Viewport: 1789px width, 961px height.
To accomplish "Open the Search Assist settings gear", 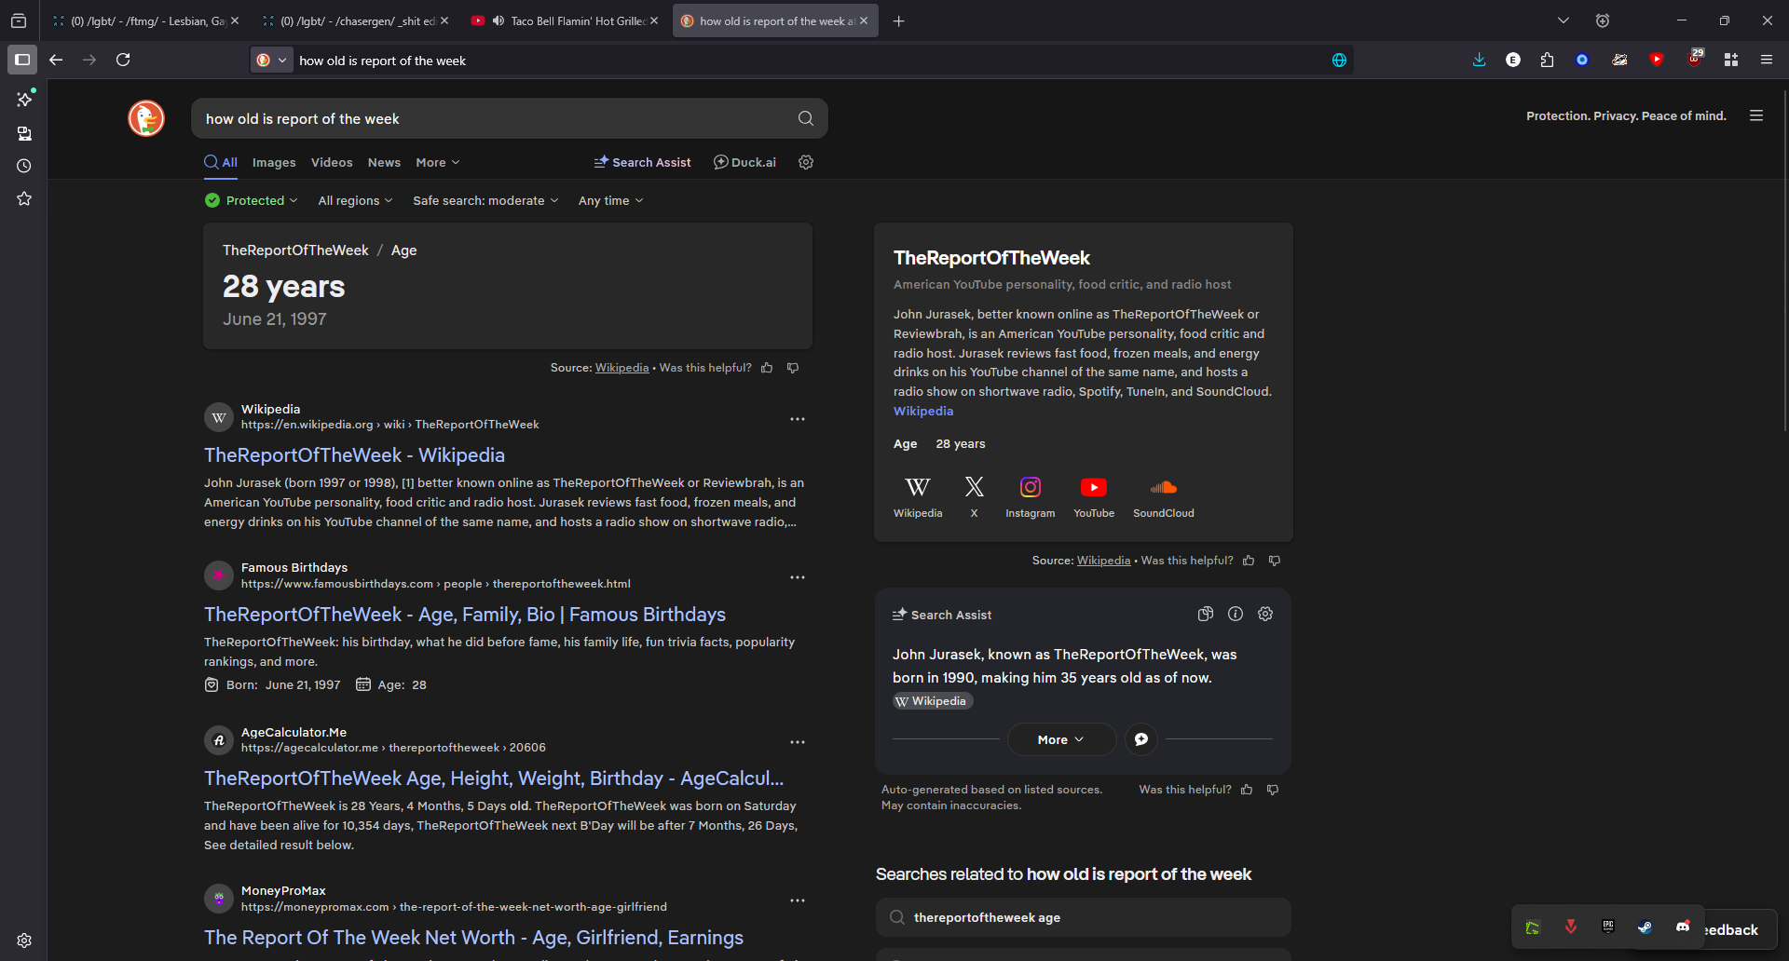I will click(1265, 614).
